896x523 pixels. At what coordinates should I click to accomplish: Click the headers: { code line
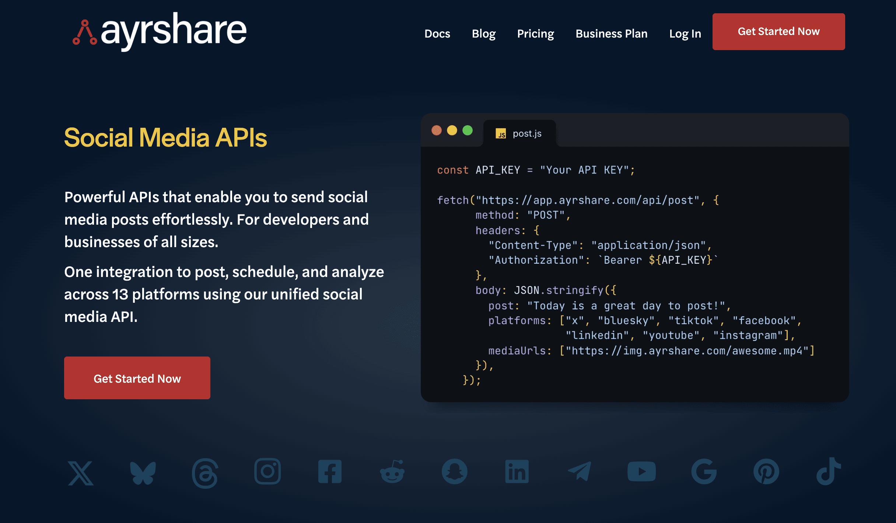[507, 231]
